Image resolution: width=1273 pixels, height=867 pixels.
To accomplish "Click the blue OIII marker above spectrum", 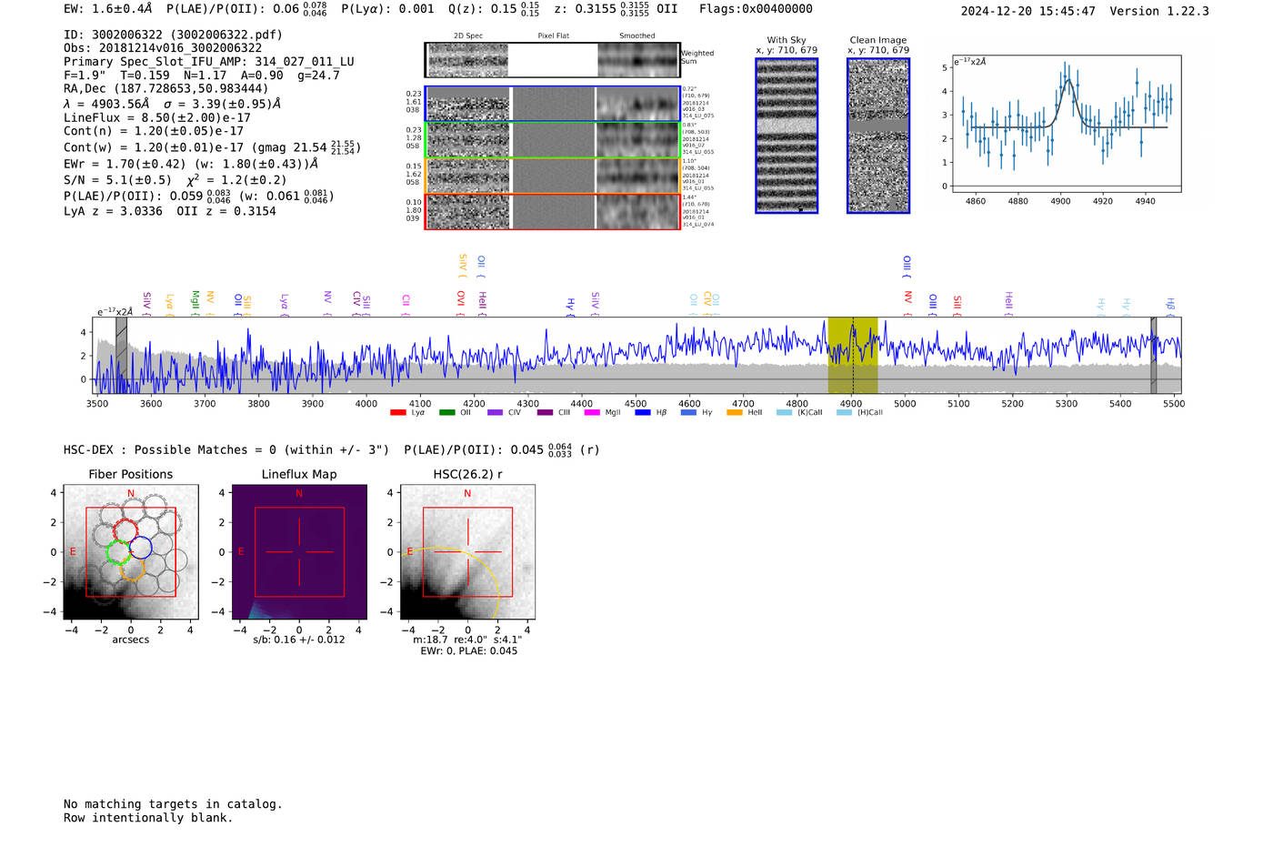I will pyautogui.click(x=907, y=266).
